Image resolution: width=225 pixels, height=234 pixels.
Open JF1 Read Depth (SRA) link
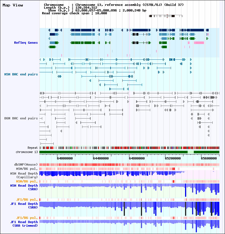24,205
